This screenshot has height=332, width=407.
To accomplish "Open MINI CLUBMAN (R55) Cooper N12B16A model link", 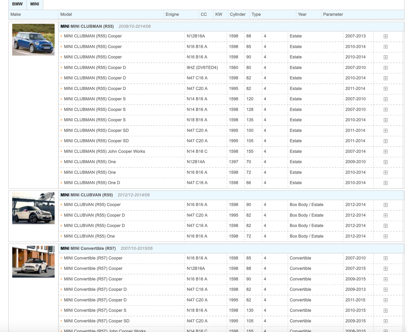I will point(93,36).
